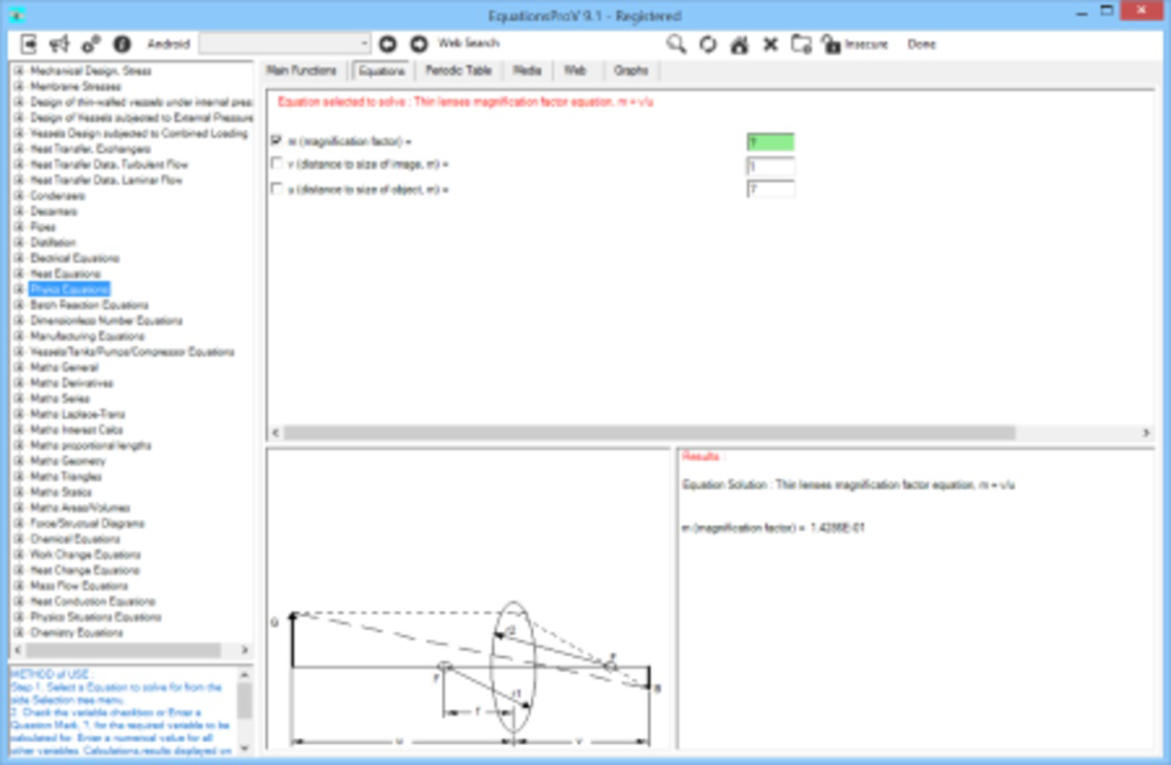Expand the Maths Triangles tree node
This screenshot has width=1171, height=765.
18,476
